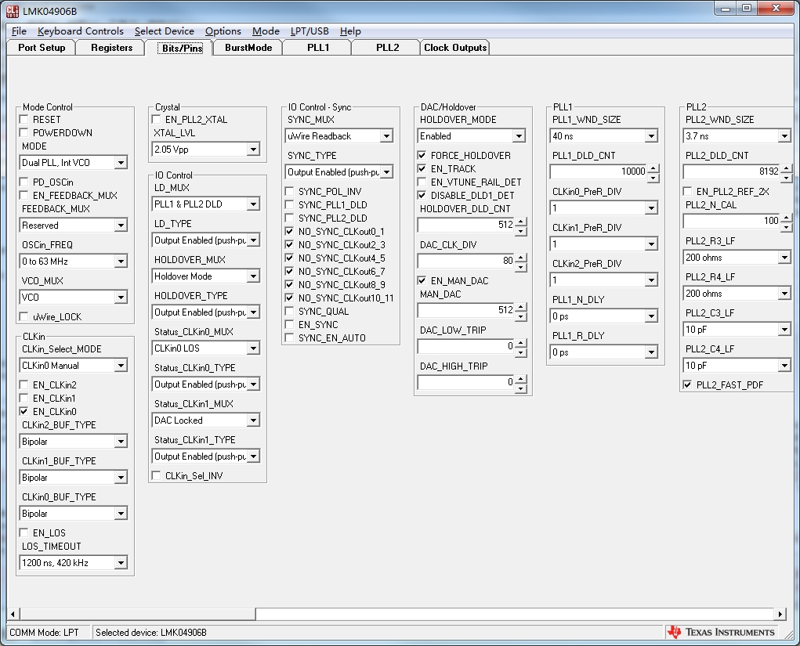Image resolution: width=800 pixels, height=646 pixels.
Task: Click the Selected device: LMK04906B status text
Action: pos(151,632)
